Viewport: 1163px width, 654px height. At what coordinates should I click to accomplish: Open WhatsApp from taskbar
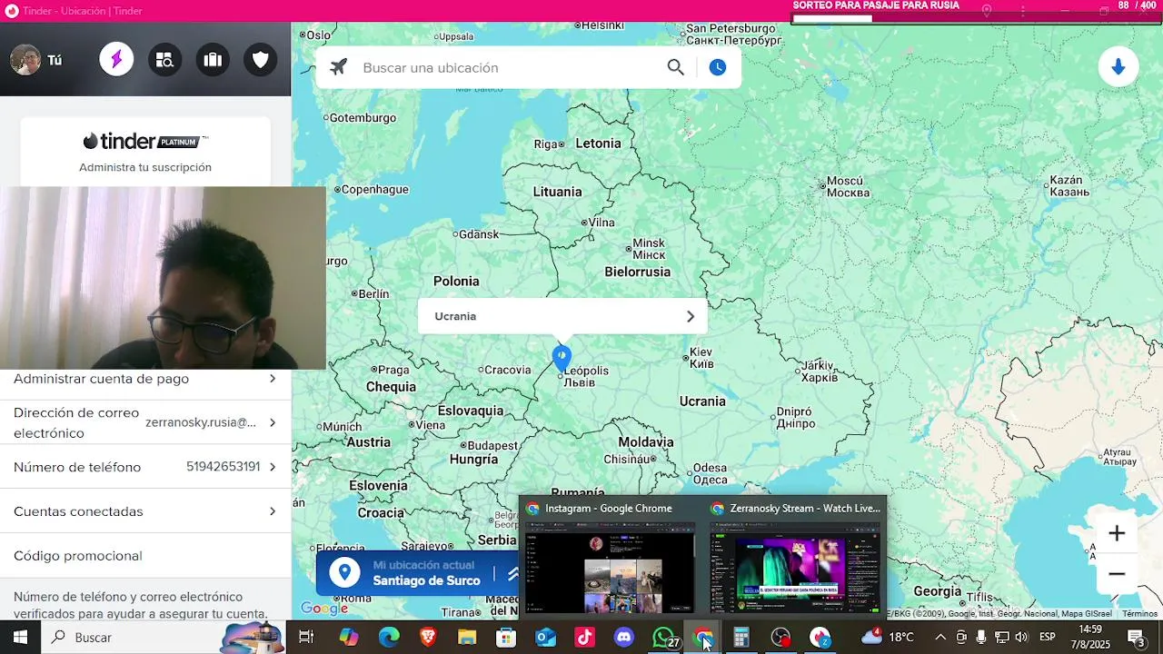click(x=664, y=638)
